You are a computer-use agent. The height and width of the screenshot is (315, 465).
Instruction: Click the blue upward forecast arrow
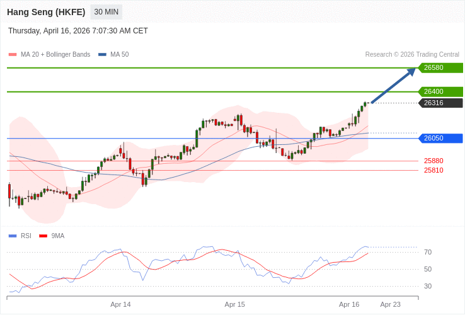pos(393,86)
